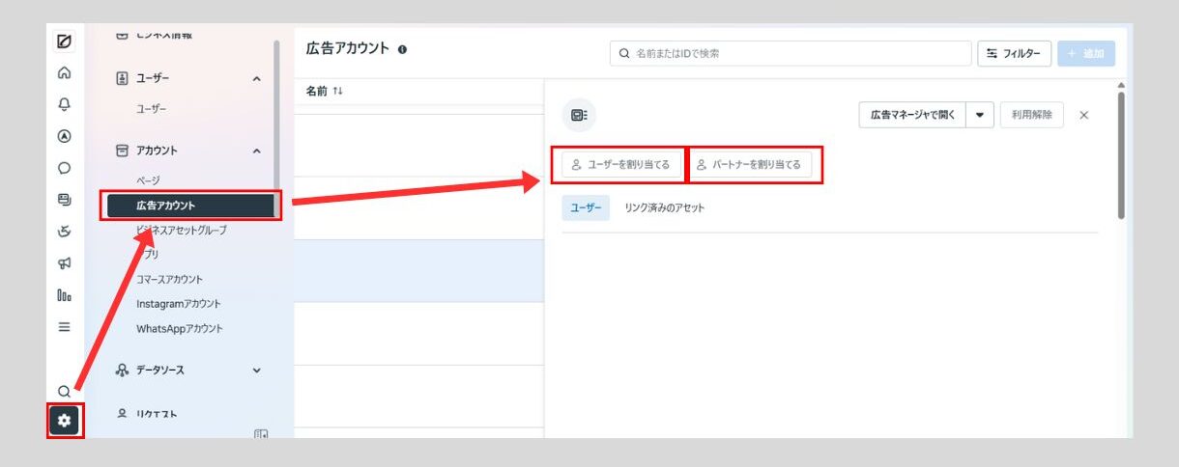
Task: Click the magnifier search icon in left rail
Action: pyautogui.click(x=65, y=392)
